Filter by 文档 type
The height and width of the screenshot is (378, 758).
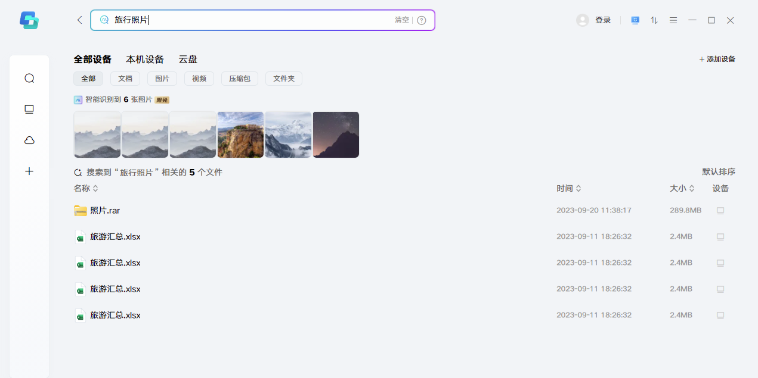pyautogui.click(x=125, y=79)
